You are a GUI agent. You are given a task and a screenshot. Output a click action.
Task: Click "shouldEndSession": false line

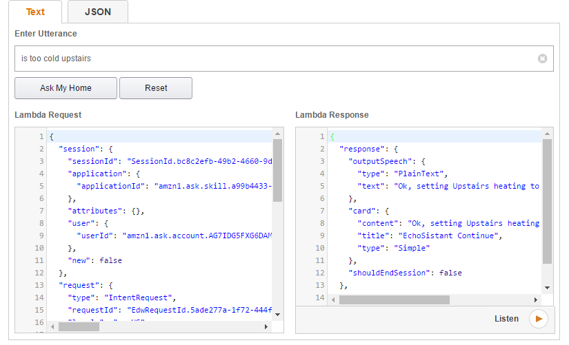point(405,273)
